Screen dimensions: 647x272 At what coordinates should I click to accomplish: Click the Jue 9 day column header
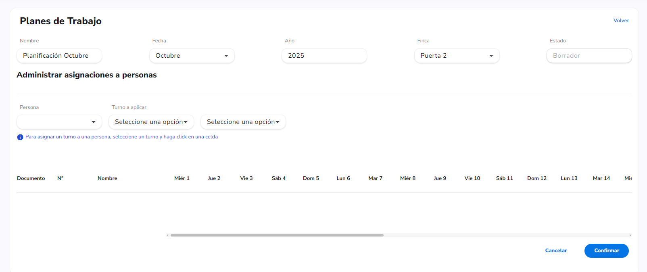coord(440,178)
